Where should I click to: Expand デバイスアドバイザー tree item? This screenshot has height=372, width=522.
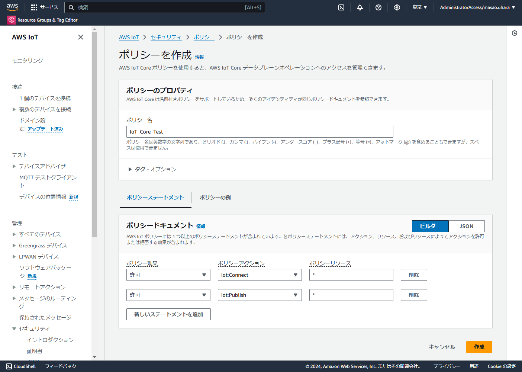(14, 166)
